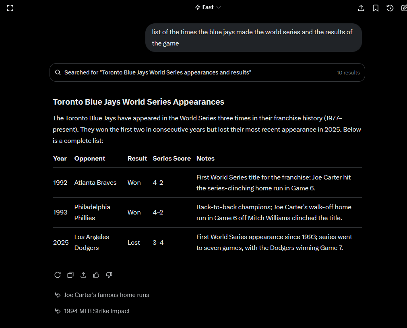The height and width of the screenshot is (328, 407).
Task: Click the note about first World Series title
Action: [273, 183]
